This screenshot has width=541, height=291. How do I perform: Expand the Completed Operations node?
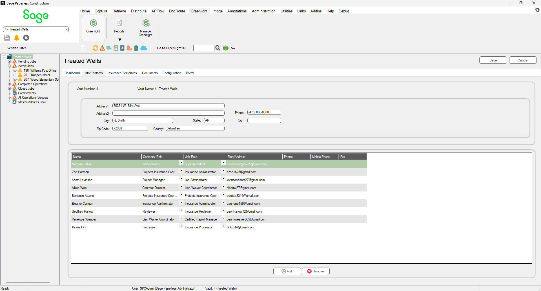9,84
